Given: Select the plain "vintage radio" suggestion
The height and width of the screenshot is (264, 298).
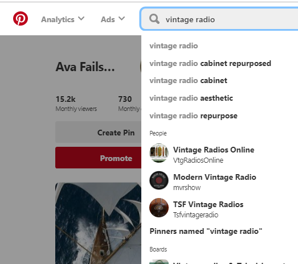Looking at the screenshot, I should click(x=174, y=46).
